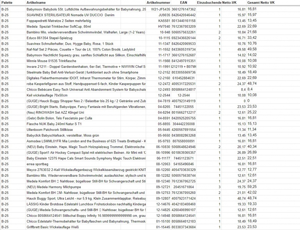
Task: Click article number 06-10830
Action: coord(163,147)
